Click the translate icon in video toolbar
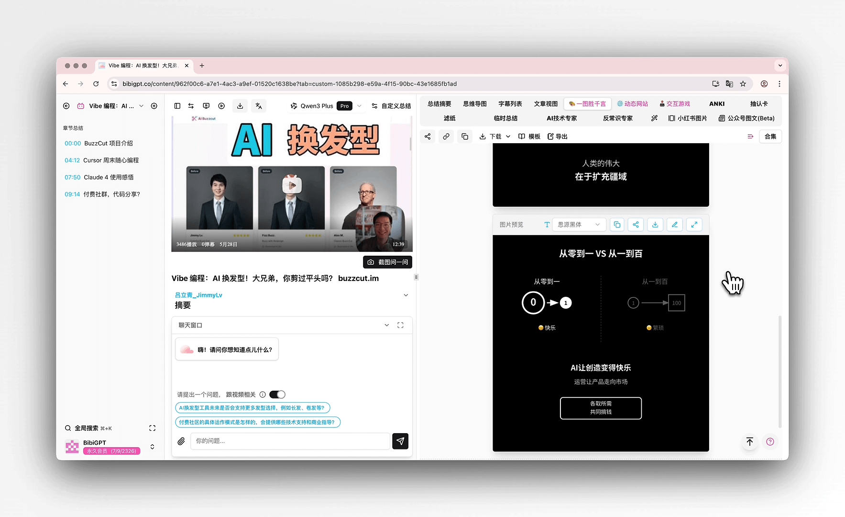 [259, 106]
